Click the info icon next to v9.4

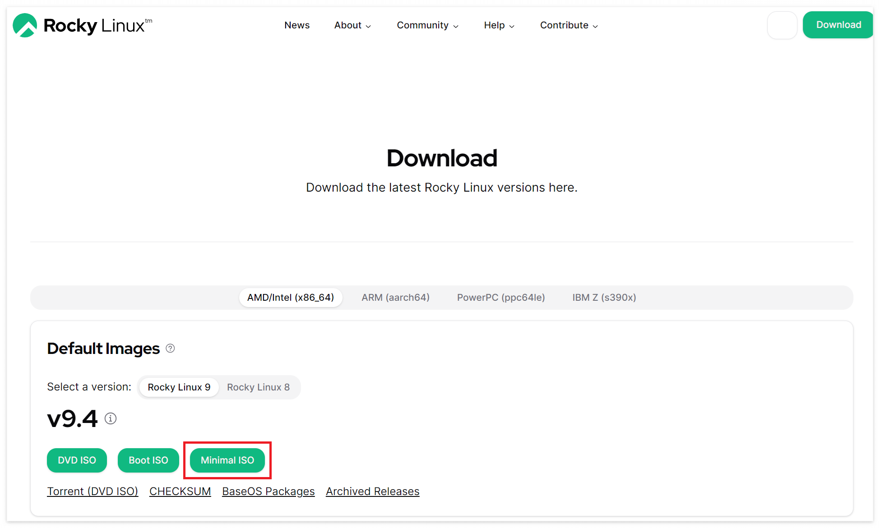[111, 419]
